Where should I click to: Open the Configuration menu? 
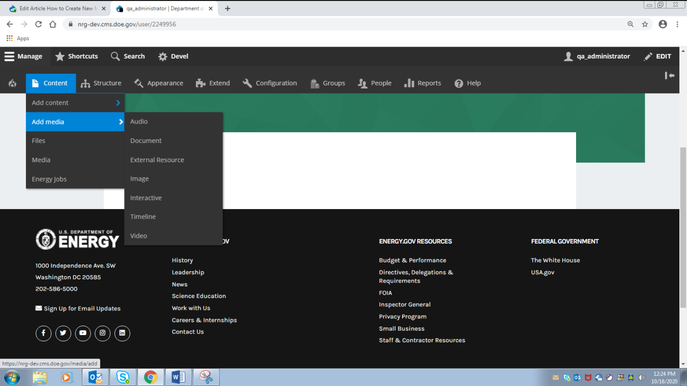270,83
